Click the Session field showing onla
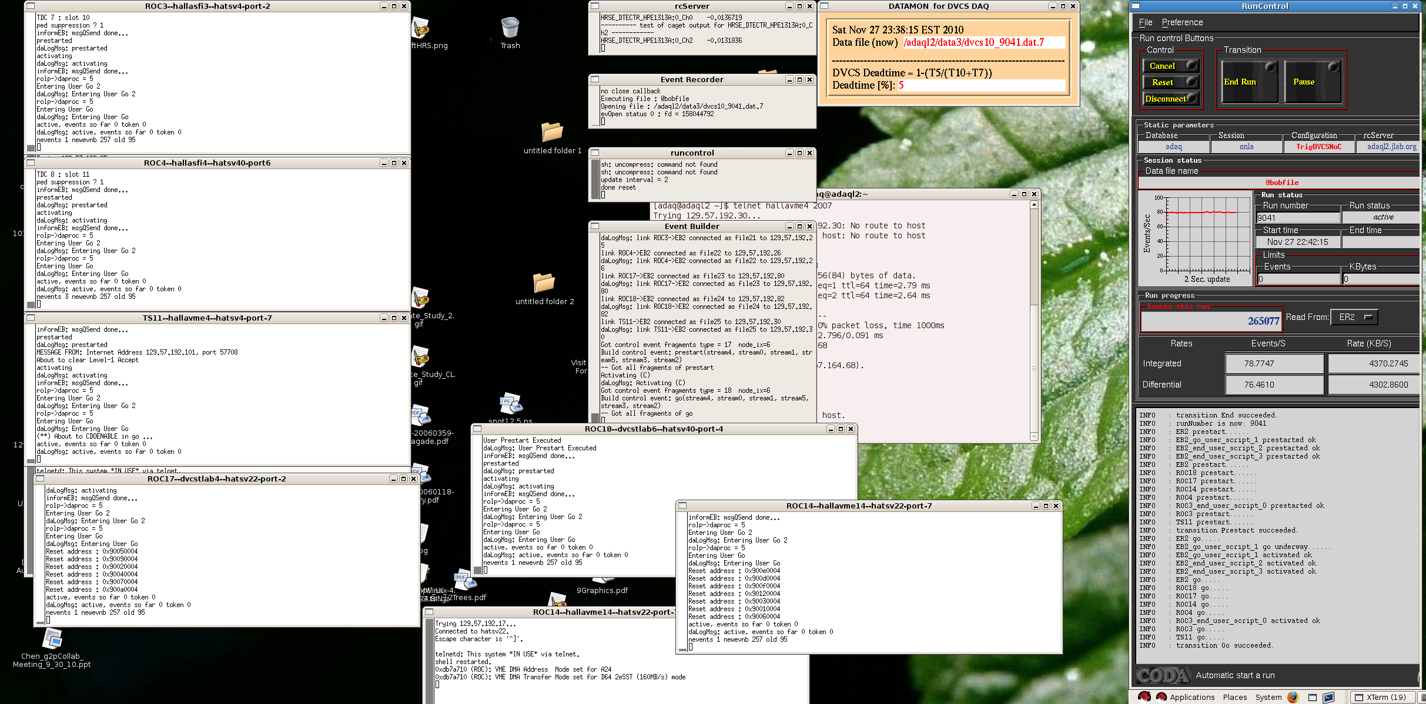This screenshot has height=704, width=1426. click(1247, 147)
